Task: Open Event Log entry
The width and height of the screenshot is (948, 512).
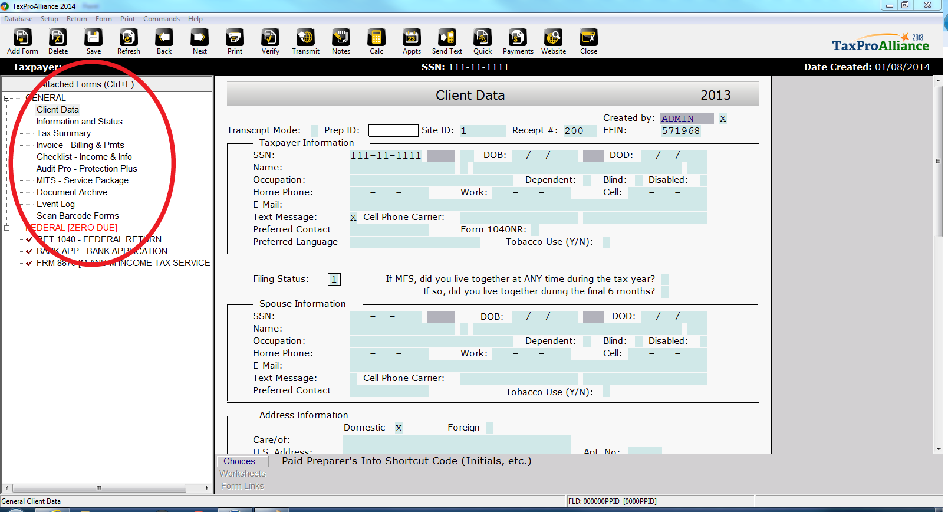Action: coord(55,204)
